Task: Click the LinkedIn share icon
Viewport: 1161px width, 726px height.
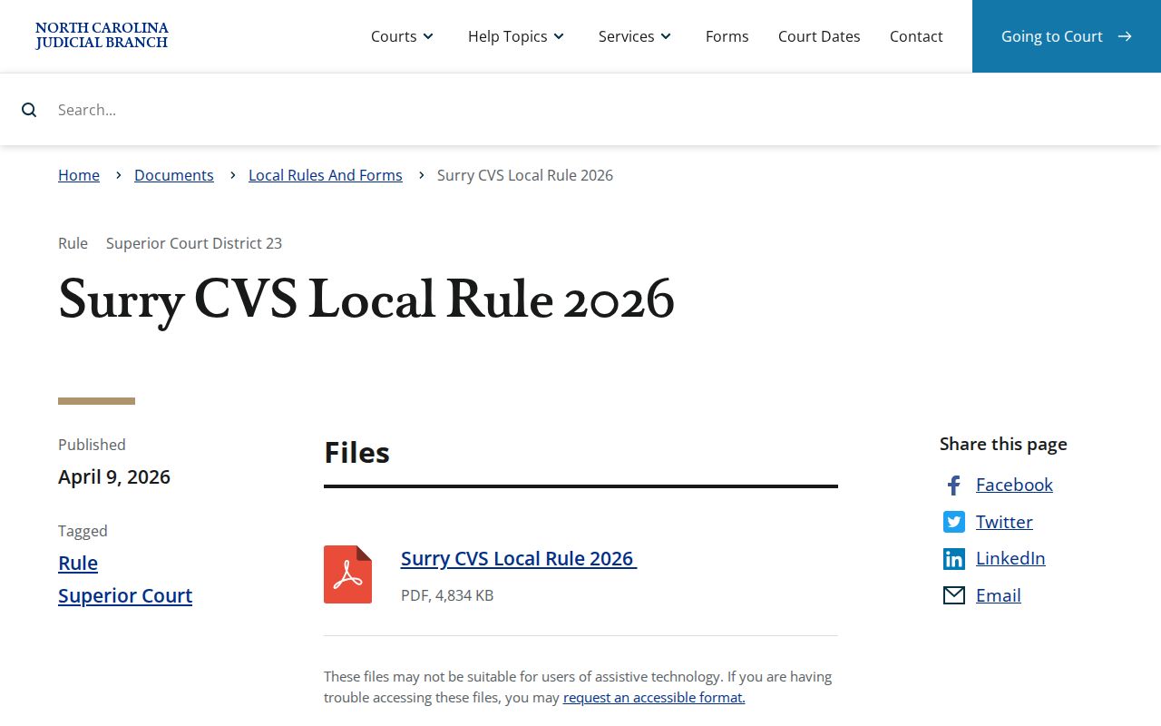Action: (x=953, y=559)
